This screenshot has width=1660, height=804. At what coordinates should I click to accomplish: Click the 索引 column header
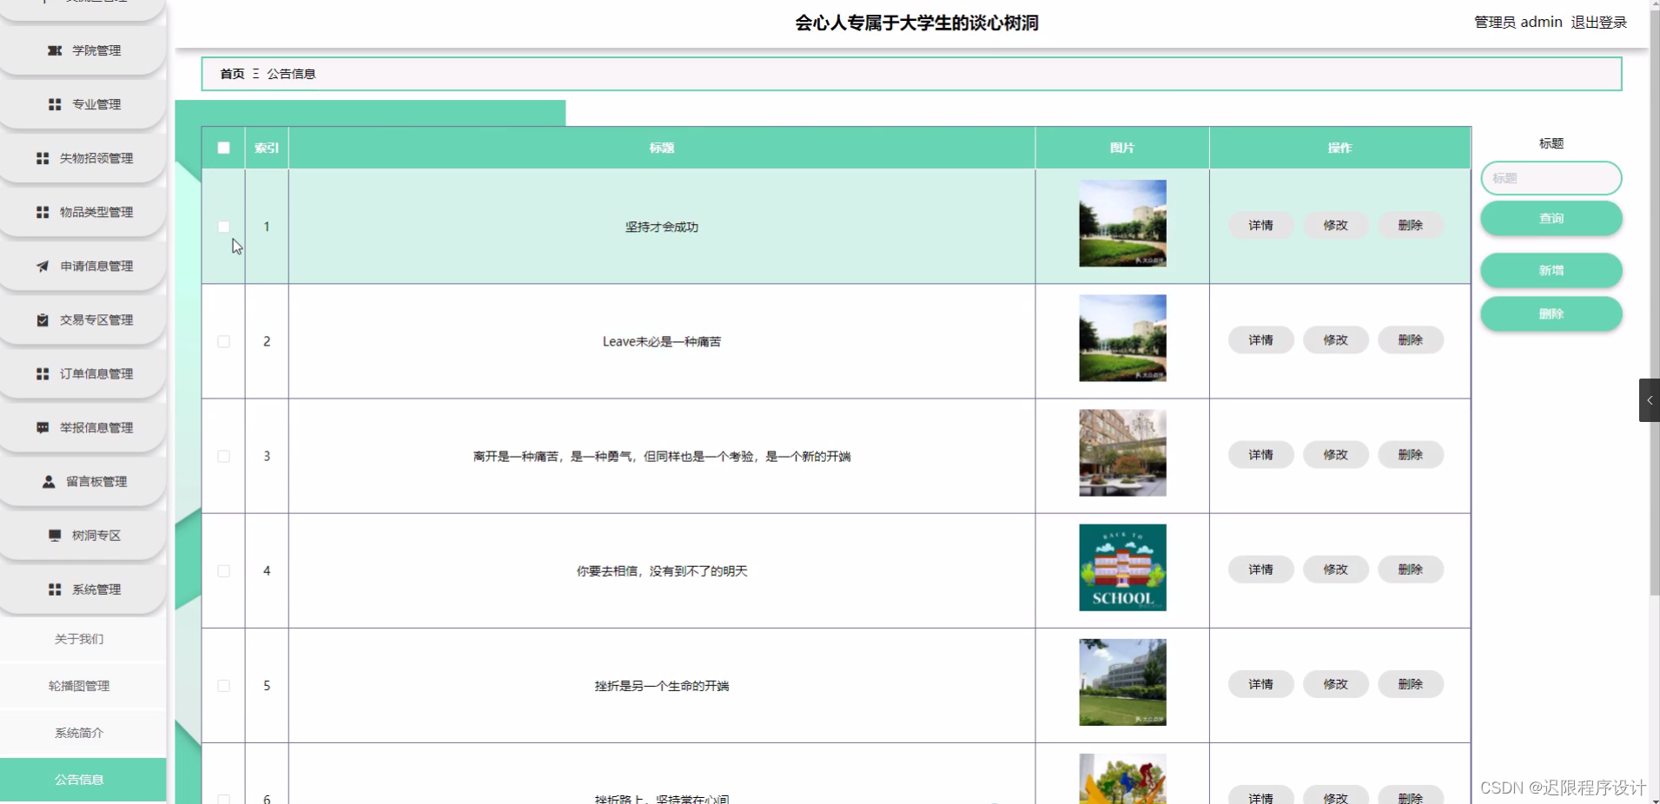(267, 148)
